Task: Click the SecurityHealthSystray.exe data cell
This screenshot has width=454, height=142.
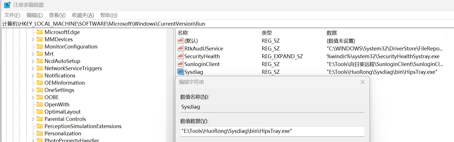Action: click(383, 56)
